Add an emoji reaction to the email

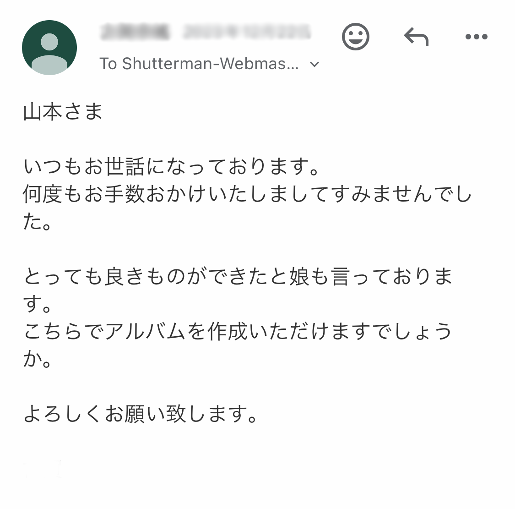pyautogui.click(x=355, y=37)
